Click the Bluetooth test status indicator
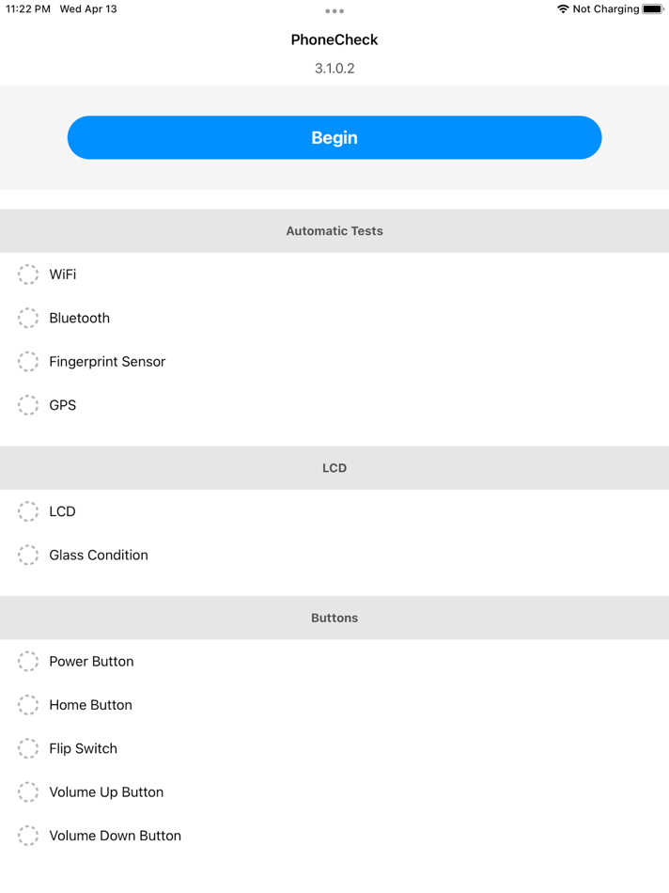This screenshot has height=893, width=669. coord(27,318)
